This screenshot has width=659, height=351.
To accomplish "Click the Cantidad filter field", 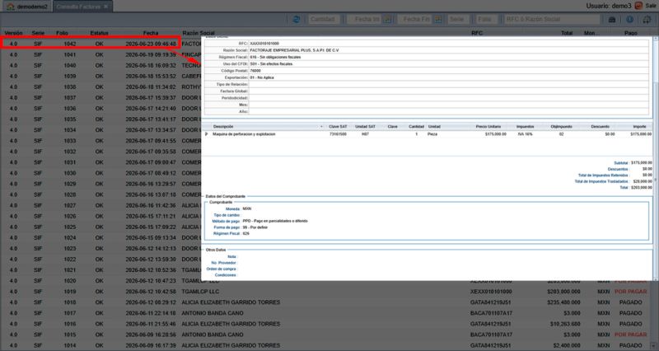I will [322, 19].
